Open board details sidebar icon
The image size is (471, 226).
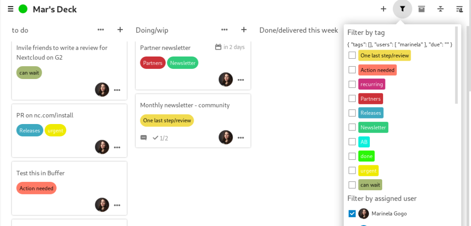pos(459,9)
